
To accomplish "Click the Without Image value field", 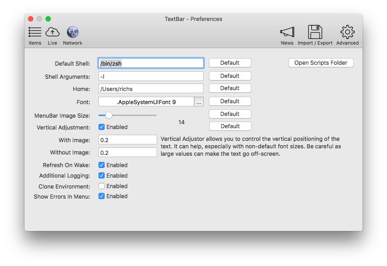I will (127, 152).
